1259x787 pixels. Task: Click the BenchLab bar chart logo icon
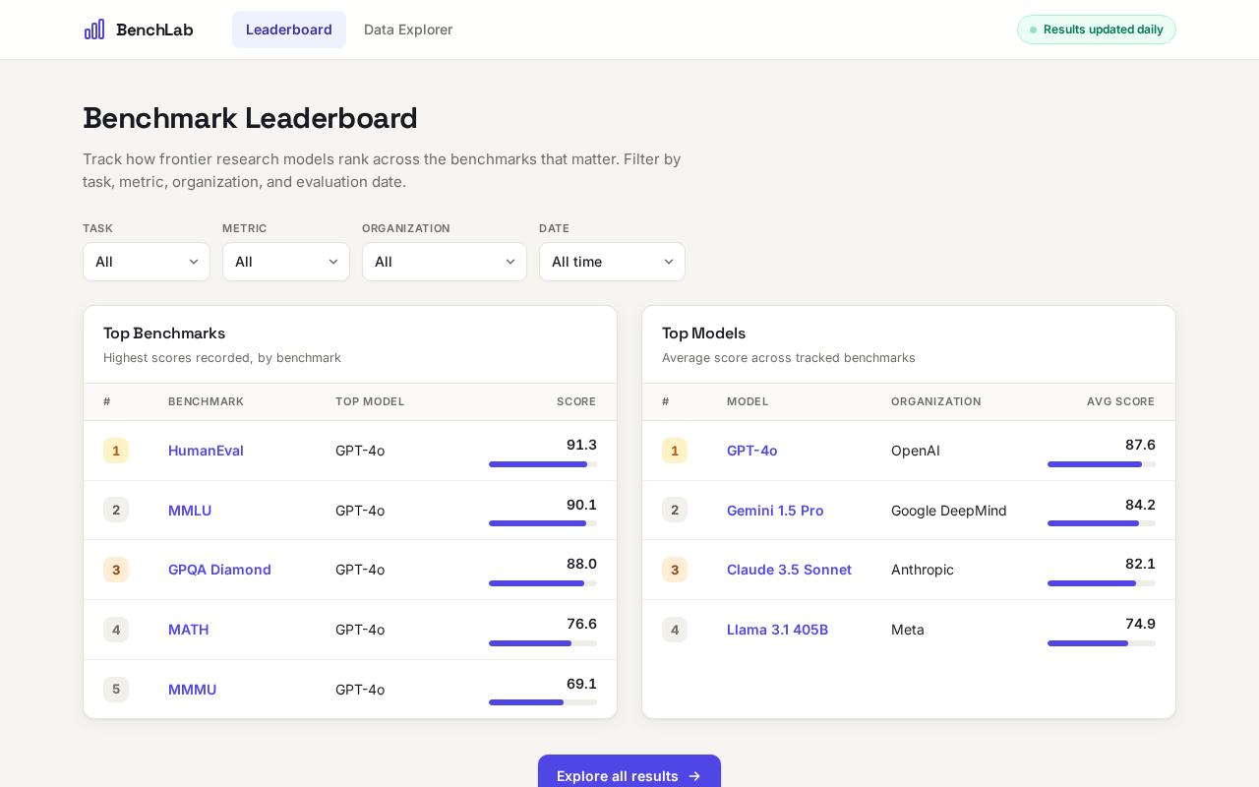94,30
